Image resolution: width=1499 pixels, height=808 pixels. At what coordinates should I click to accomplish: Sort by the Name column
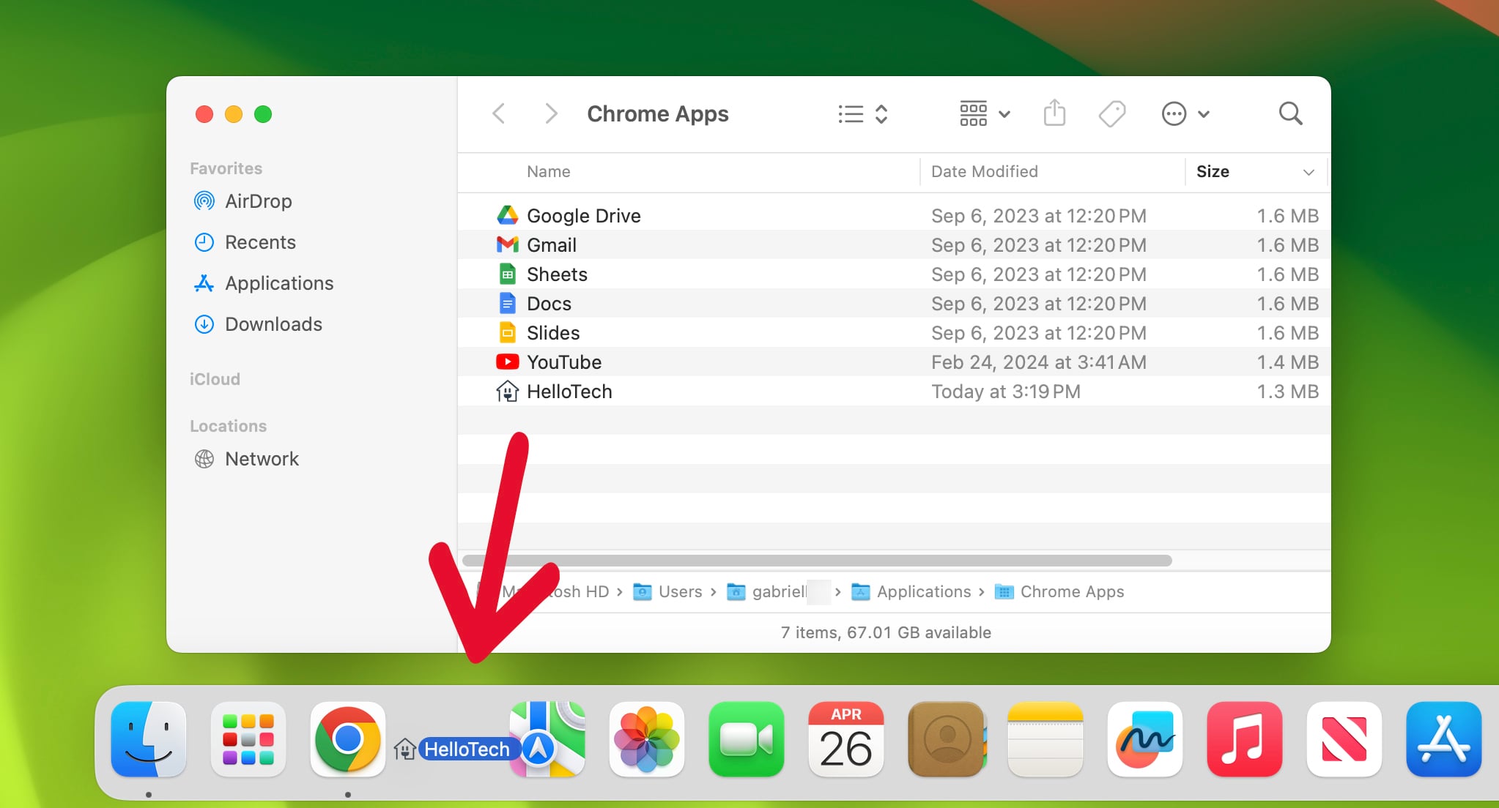point(548,171)
